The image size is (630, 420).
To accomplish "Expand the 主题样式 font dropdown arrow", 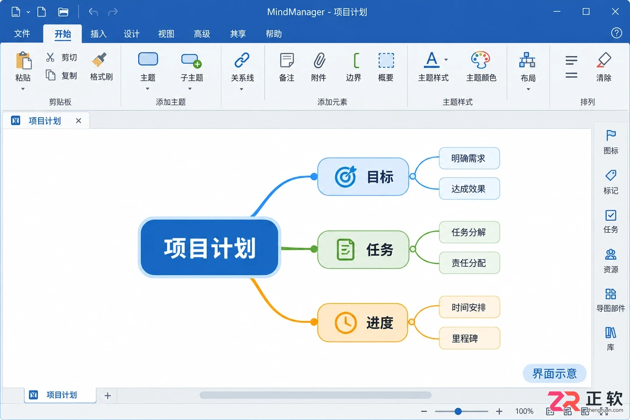I will pos(446,60).
